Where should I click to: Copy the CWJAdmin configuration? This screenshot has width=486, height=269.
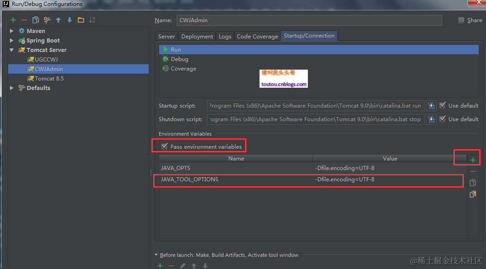tap(36, 20)
